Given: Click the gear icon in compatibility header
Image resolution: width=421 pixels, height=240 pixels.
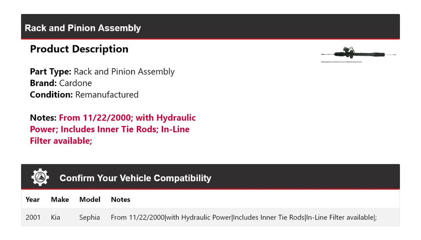Looking at the screenshot, I should click(x=40, y=177).
